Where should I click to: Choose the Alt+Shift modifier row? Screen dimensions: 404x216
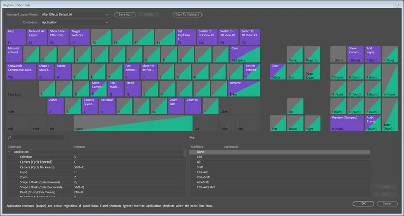pyautogui.click(x=280, y=182)
